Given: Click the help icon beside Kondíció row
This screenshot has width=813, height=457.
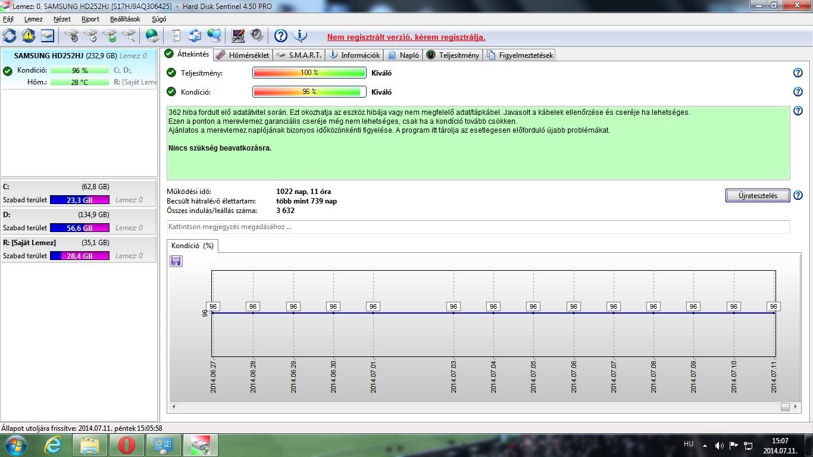Looking at the screenshot, I should [x=798, y=92].
